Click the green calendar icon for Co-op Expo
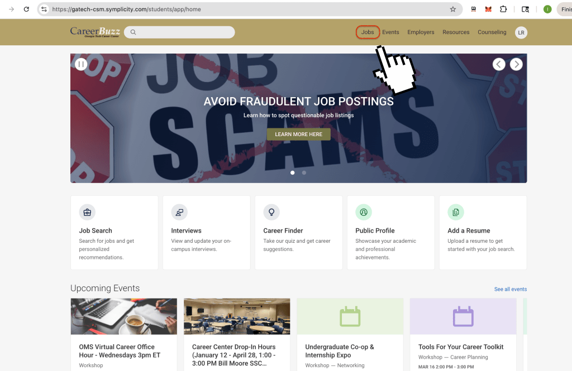572x371 pixels. coord(350,316)
